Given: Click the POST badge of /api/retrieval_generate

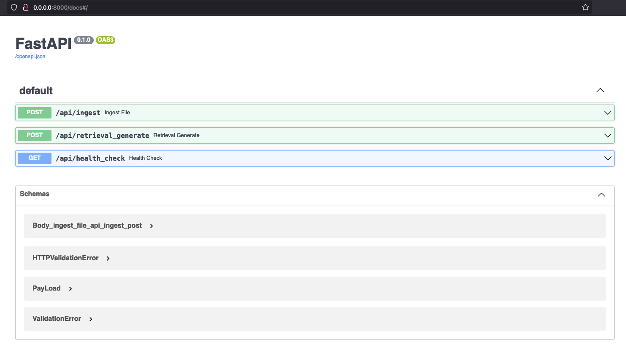Looking at the screenshot, I should (35, 135).
